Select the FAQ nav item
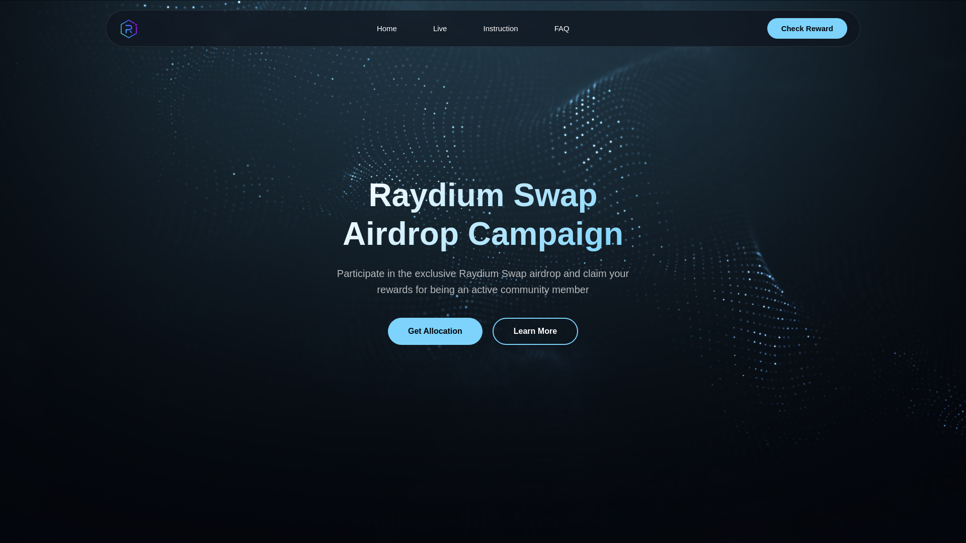This screenshot has width=966, height=543. click(561, 29)
